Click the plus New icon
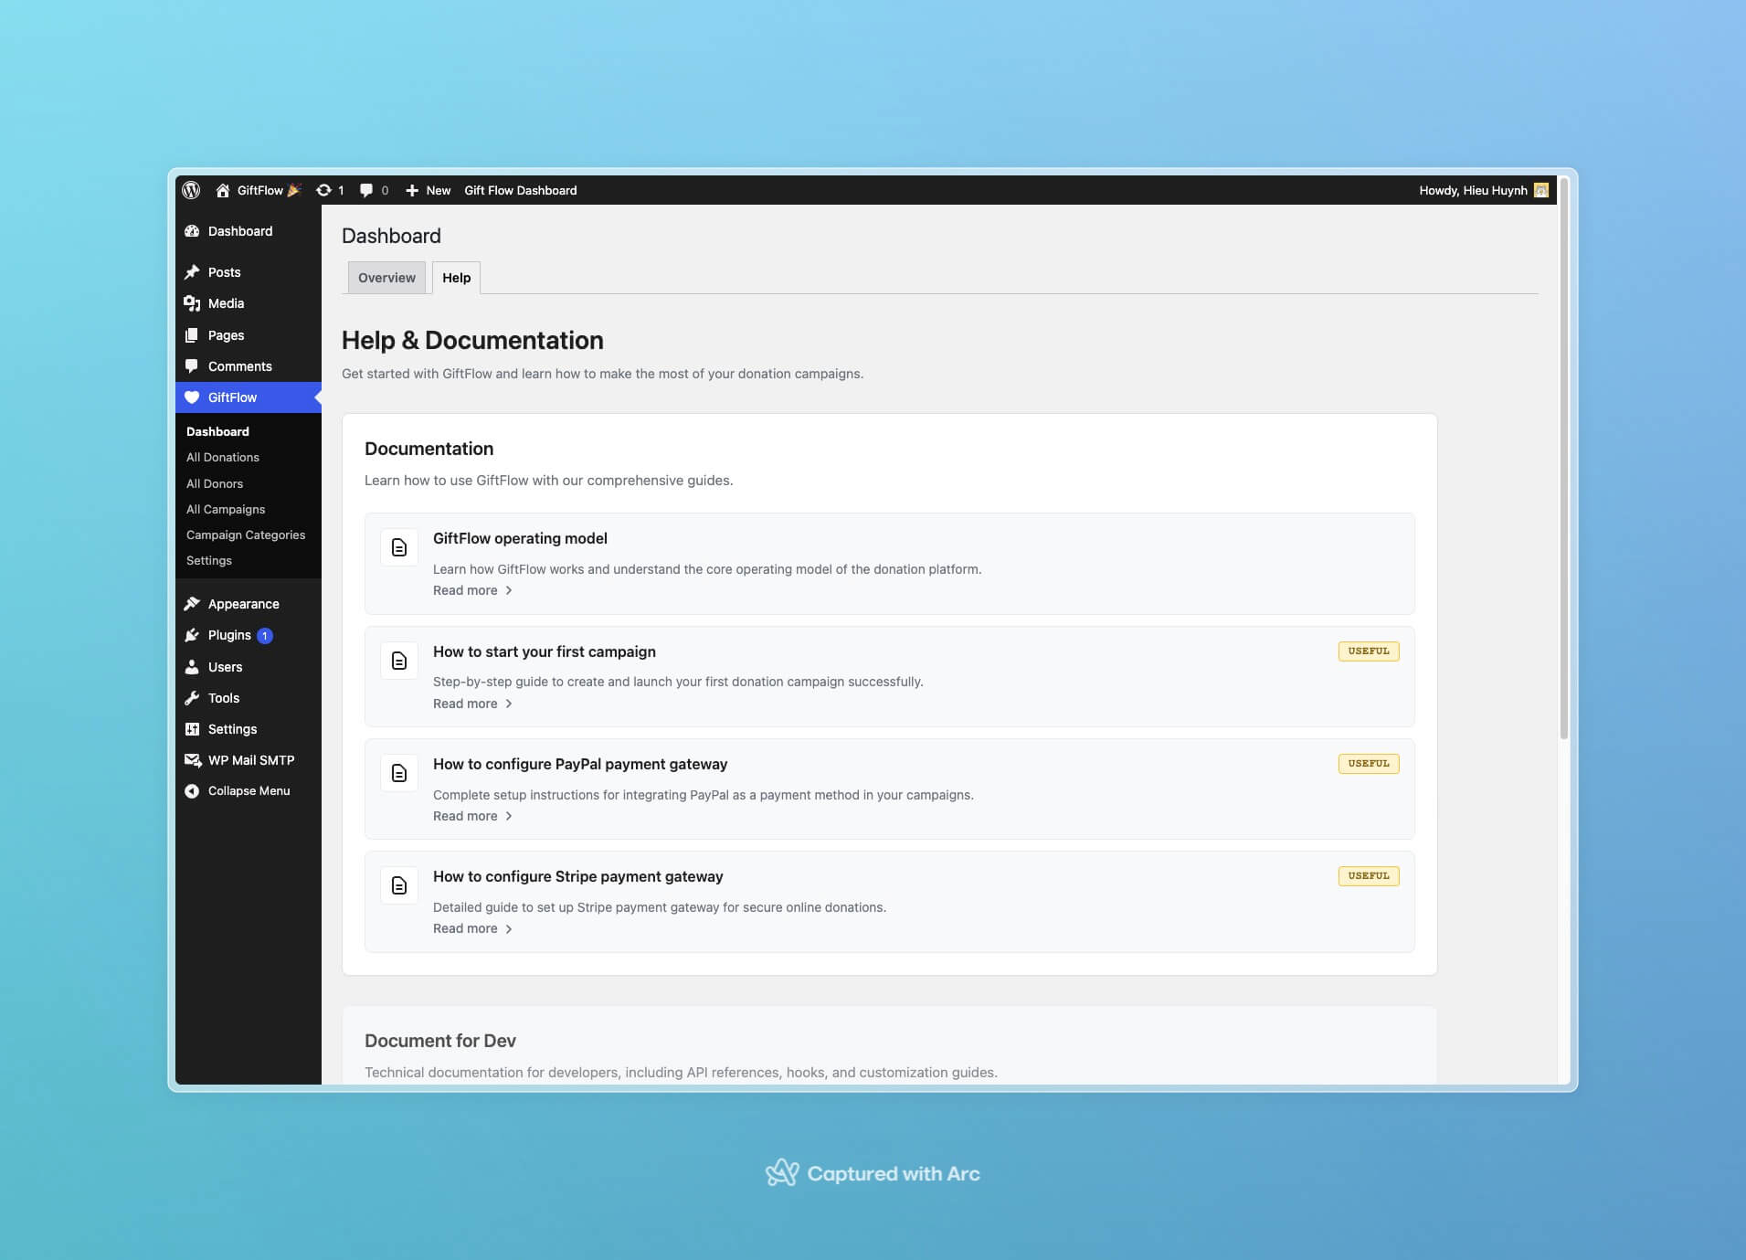This screenshot has width=1746, height=1260. (x=412, y=190)
